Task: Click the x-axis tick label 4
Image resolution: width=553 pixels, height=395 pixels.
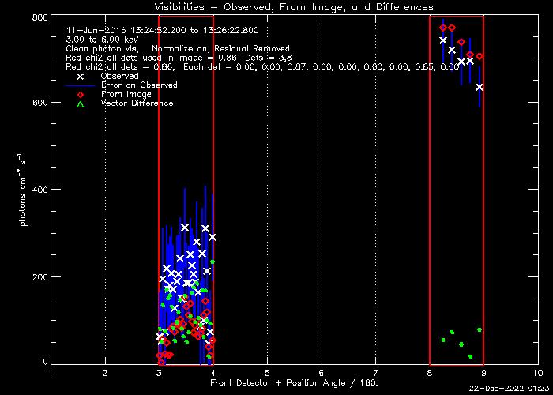Action: click(213, 373)
